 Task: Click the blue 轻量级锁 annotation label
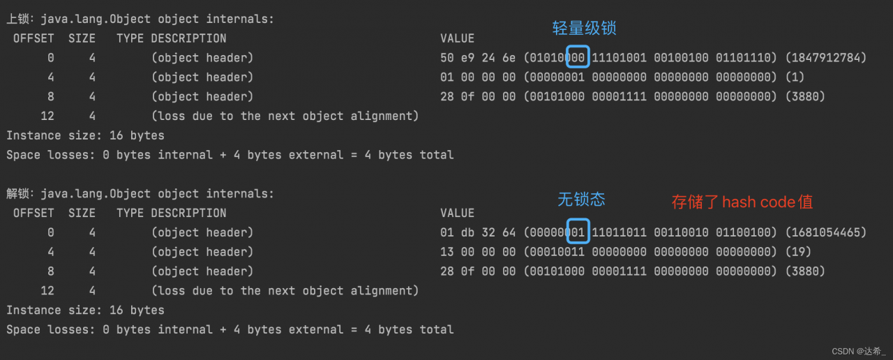pyautogui.click(x=585, y=29)
